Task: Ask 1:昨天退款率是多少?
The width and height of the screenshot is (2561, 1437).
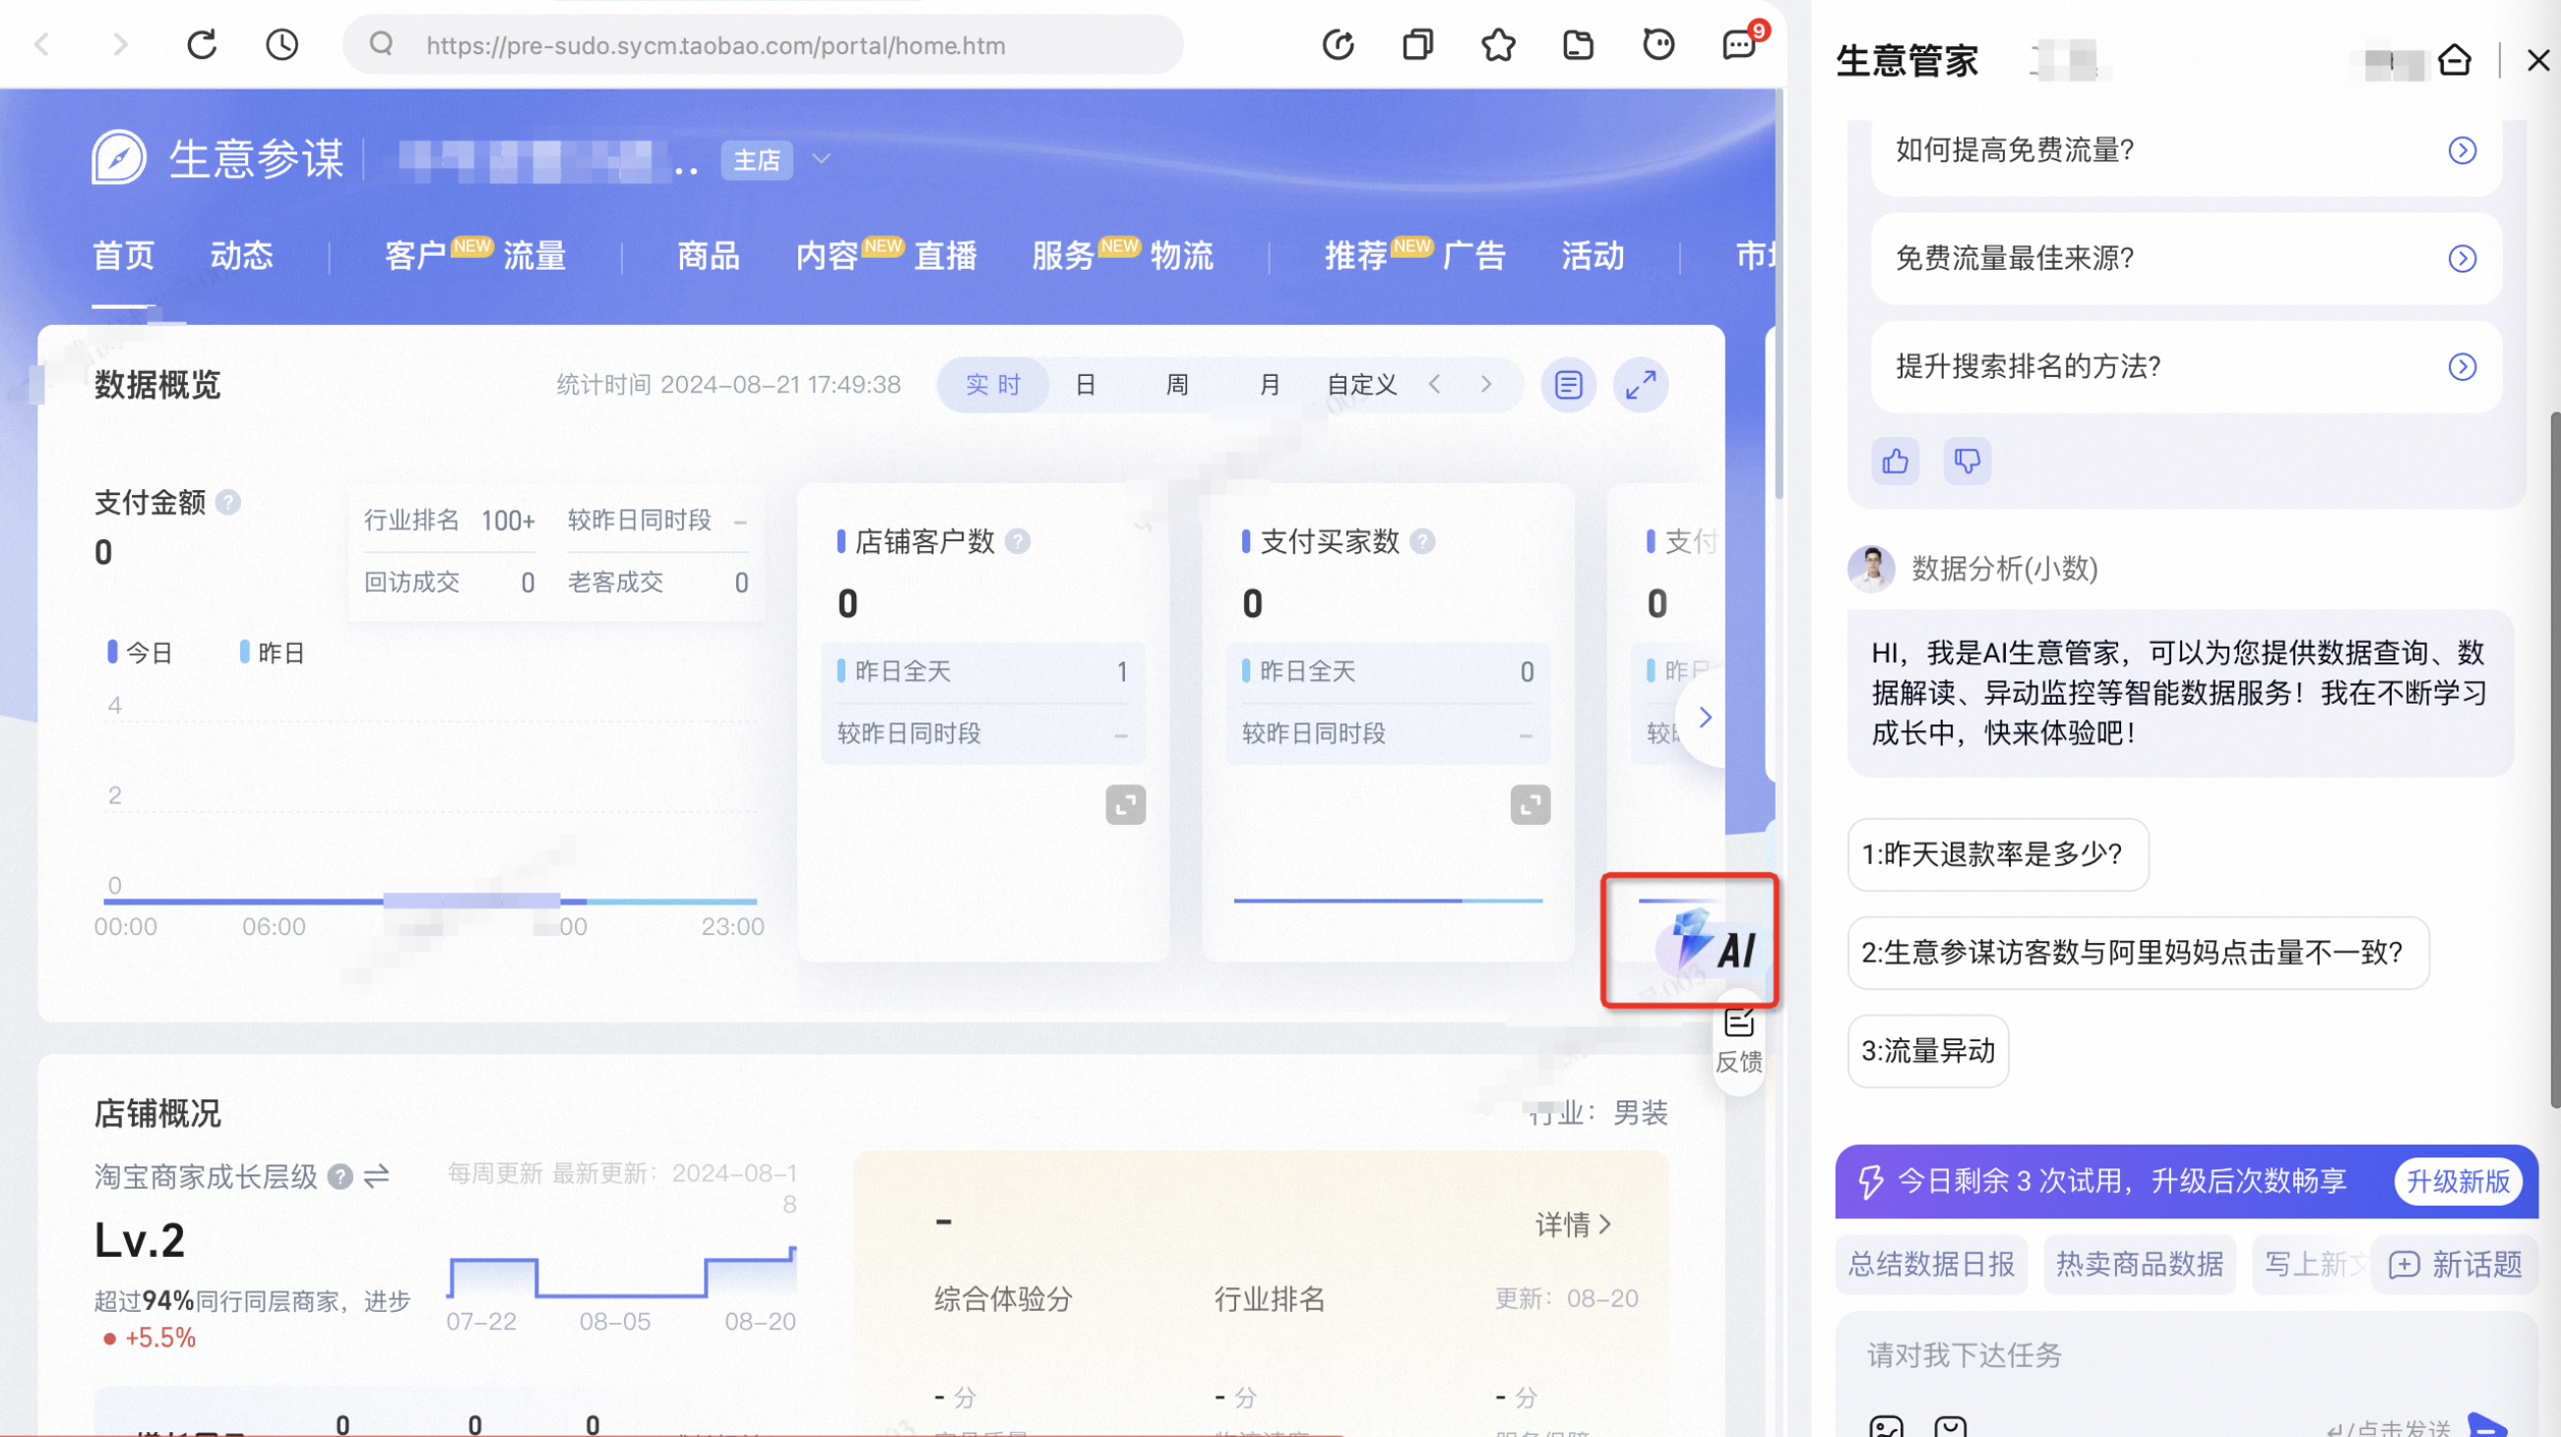Action: click(x=1997, y=854)
